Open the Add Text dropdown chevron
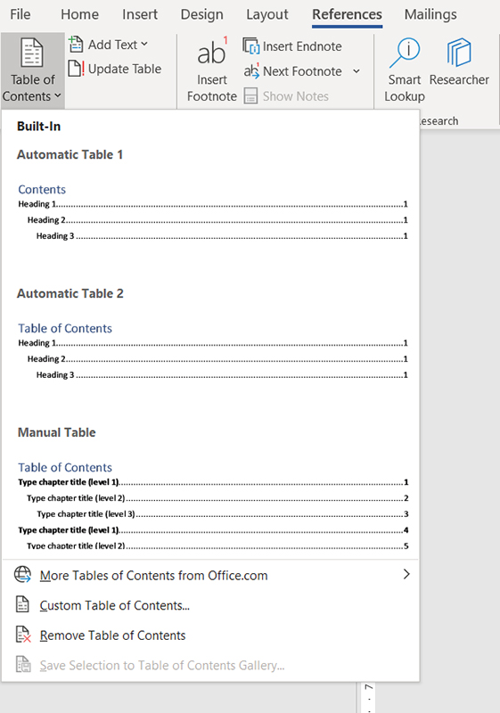Screen dimensions: 500x713 click(144, 44)
